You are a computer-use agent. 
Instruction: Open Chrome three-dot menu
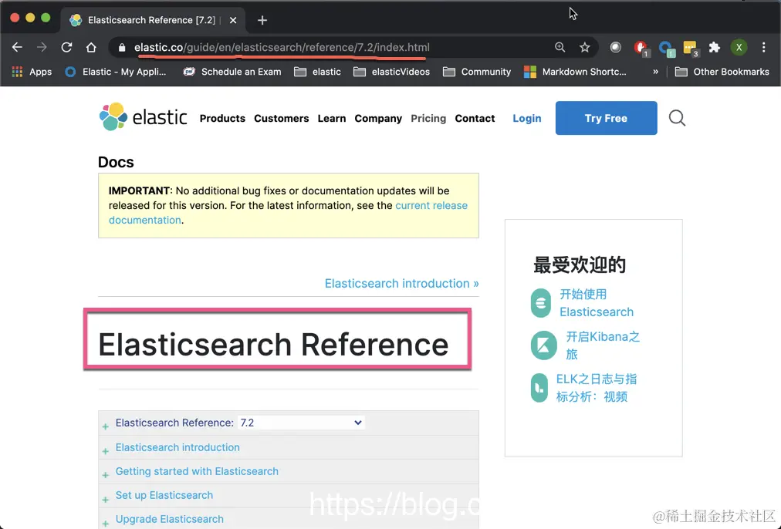pyautogui.click(x=763, y=47)
